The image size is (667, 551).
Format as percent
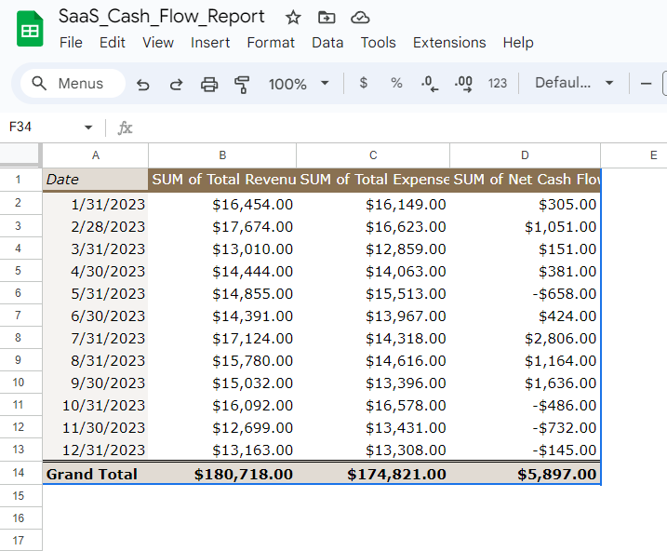396,83
